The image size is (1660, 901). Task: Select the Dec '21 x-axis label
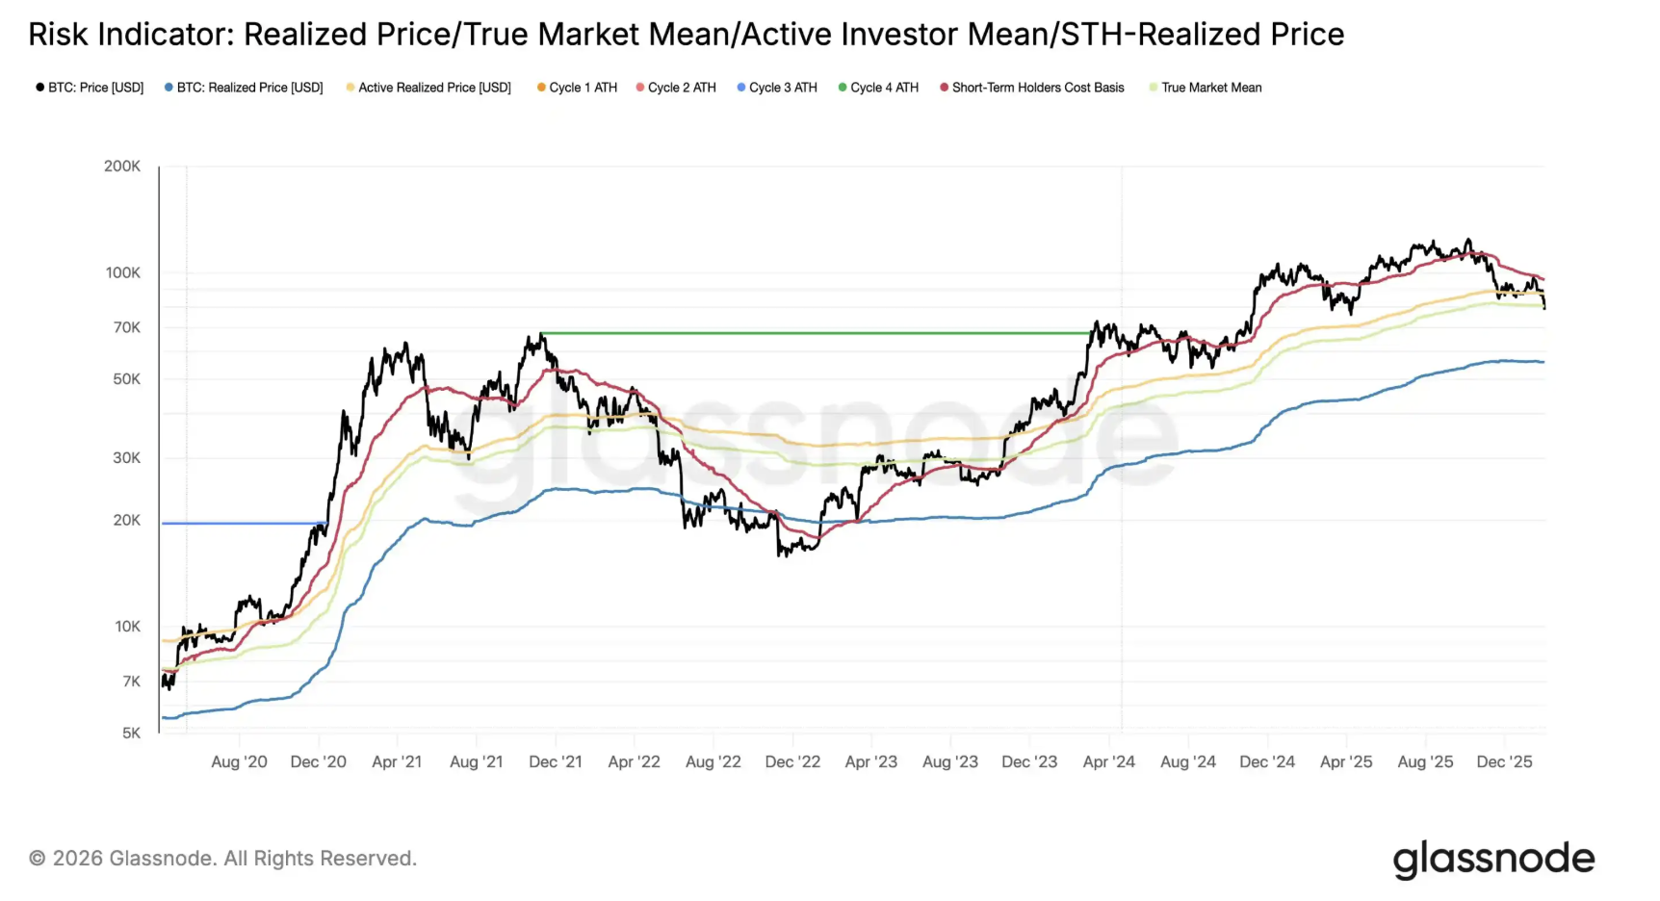556,761
